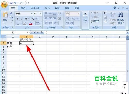This screenshot has height=94, width=129.
Task: Apply percent style format
Action: tap(74, 19)
